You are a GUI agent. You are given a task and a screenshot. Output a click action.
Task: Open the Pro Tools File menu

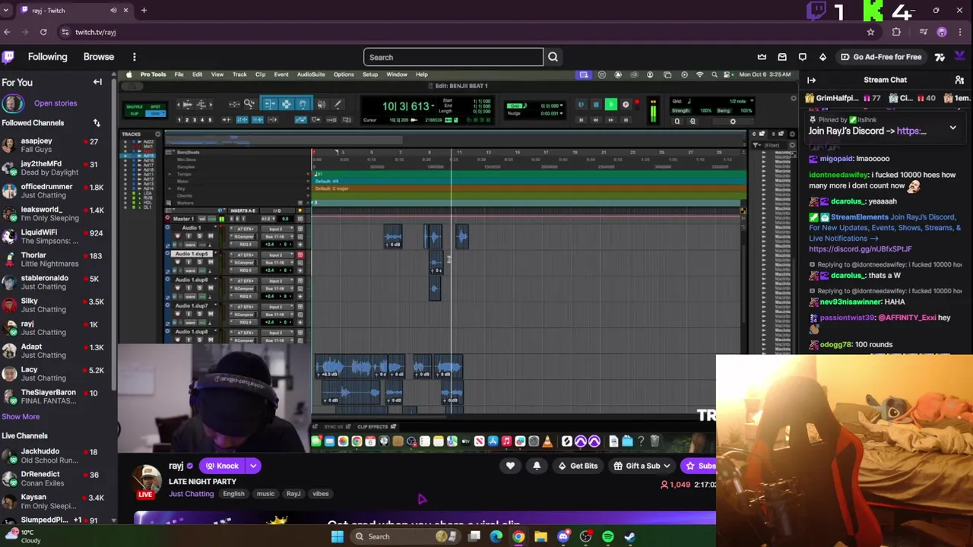179,74
